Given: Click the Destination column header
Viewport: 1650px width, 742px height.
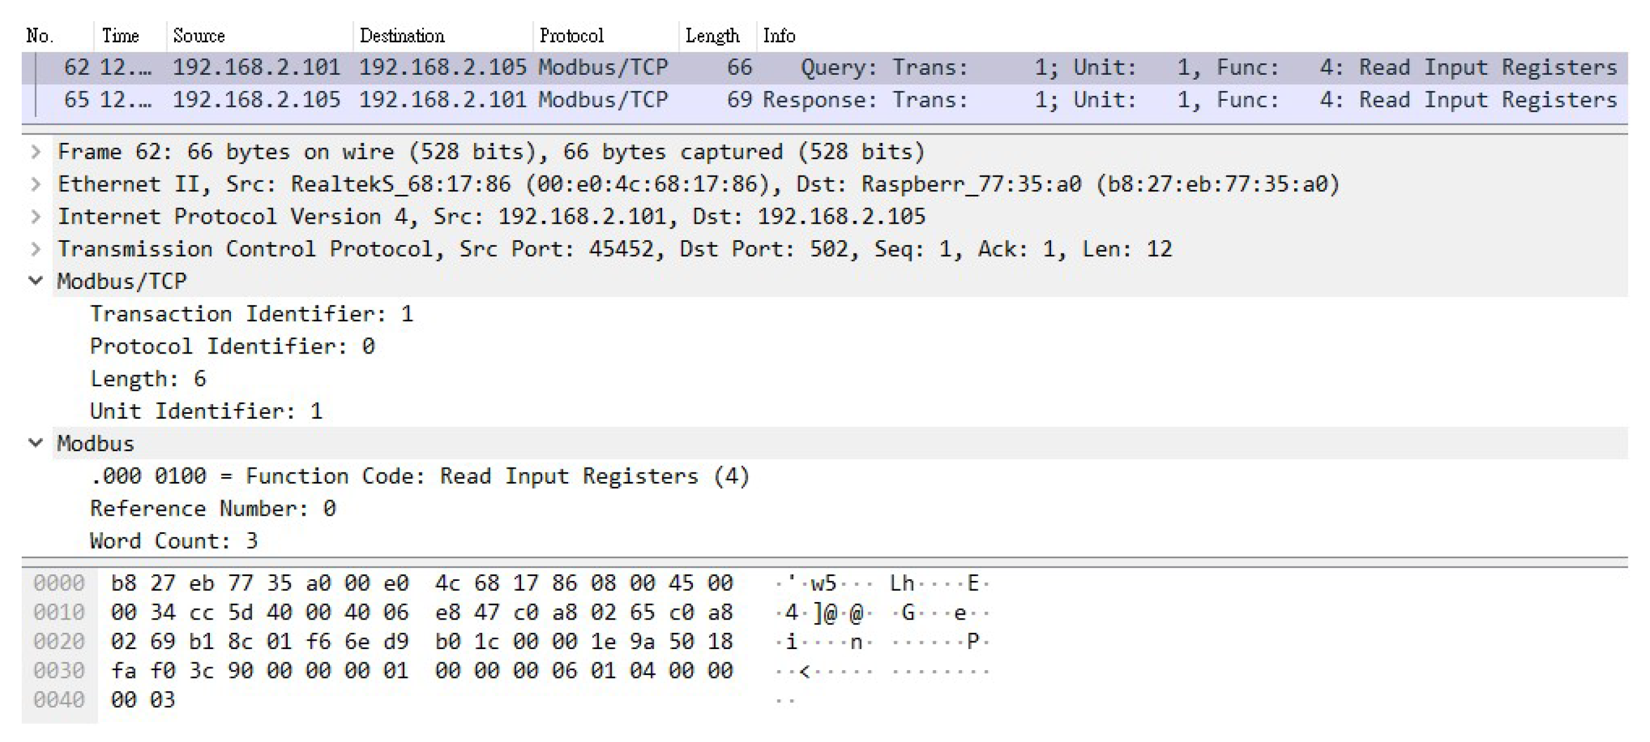Looking at the screenshot, I should [402, 36].
